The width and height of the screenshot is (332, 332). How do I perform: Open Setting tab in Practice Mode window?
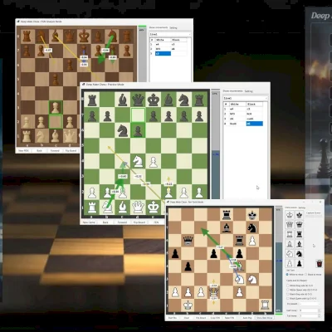248,91
